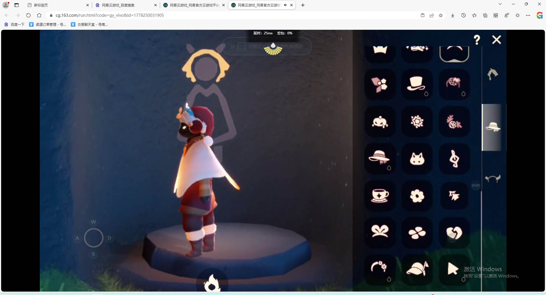Switch to the horn category tab
Viewport: 546px width, 295px height.
click(493, 179)
